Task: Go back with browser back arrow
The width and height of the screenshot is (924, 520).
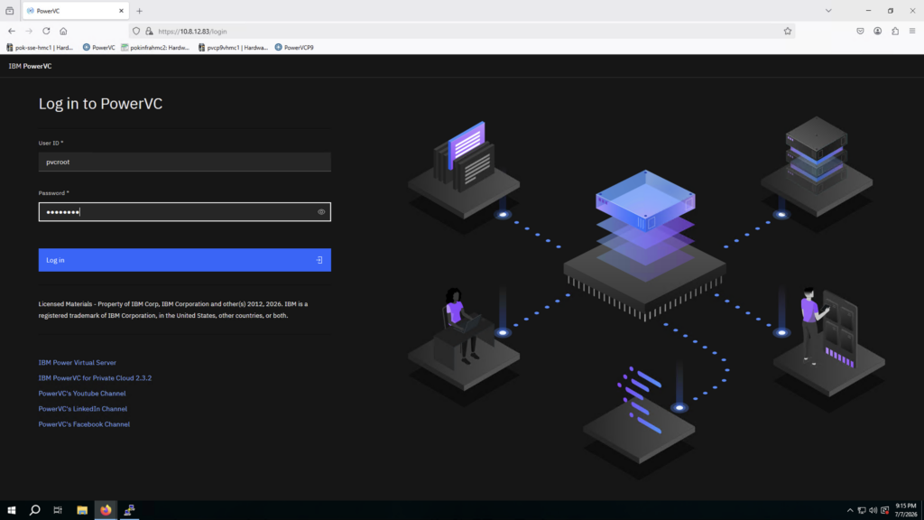Action: tap(12, 32)
